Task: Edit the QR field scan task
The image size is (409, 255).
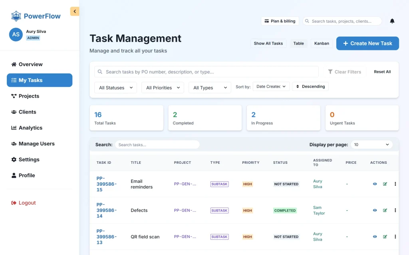Action: click(x=385, y=237)
